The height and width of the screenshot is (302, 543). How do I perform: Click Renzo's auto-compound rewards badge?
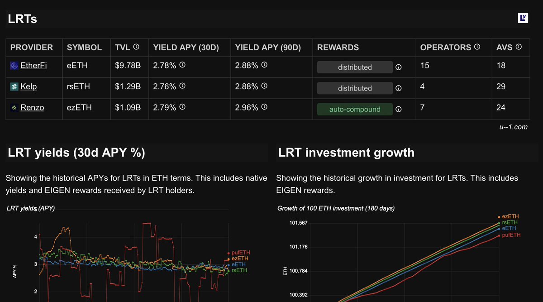354,109
